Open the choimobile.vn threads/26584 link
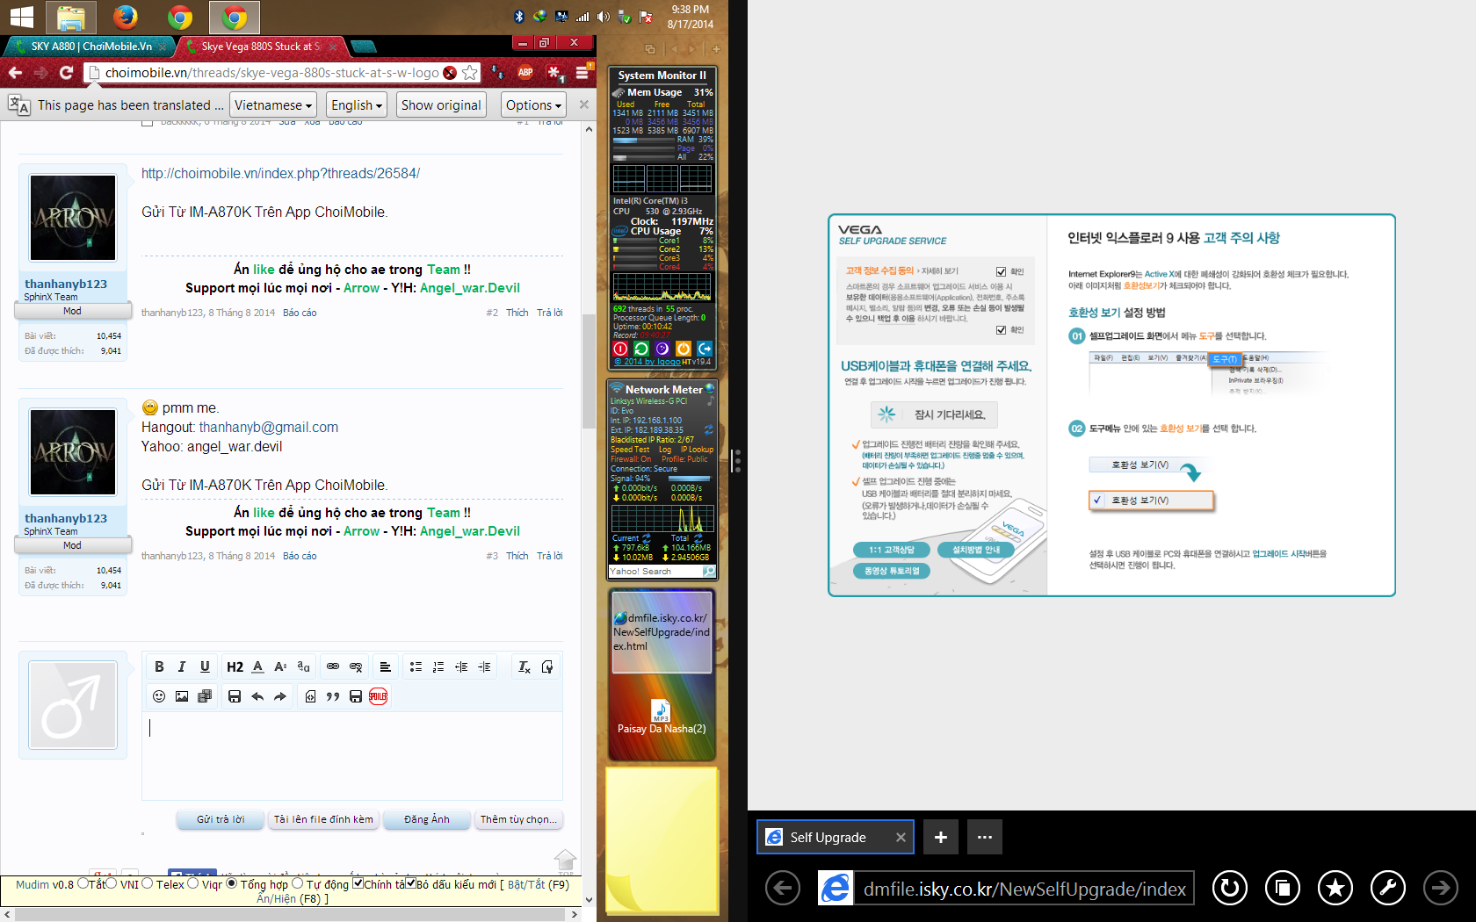 point(280,174)
